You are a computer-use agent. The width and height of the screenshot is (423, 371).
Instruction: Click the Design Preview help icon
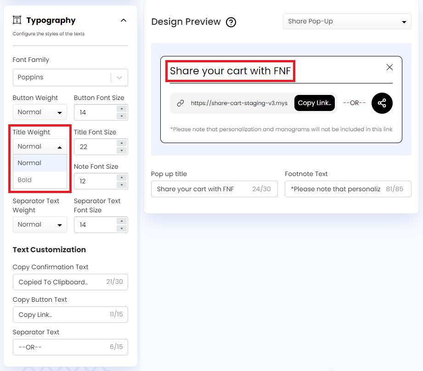(231, 22)
